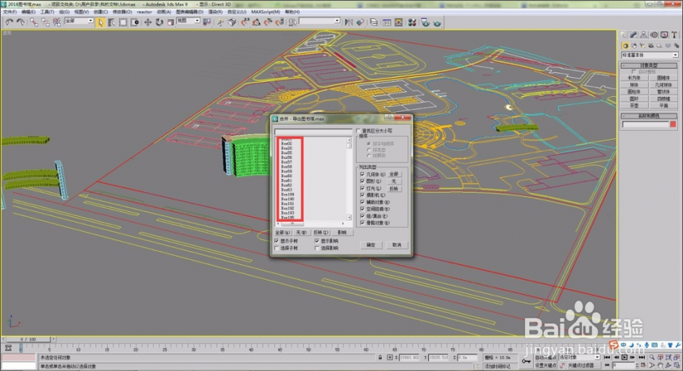The height and width of the screenshot is (371, 683).
Task: Activate Bind to Space Warp tool
Action: [x=56, y=21]
